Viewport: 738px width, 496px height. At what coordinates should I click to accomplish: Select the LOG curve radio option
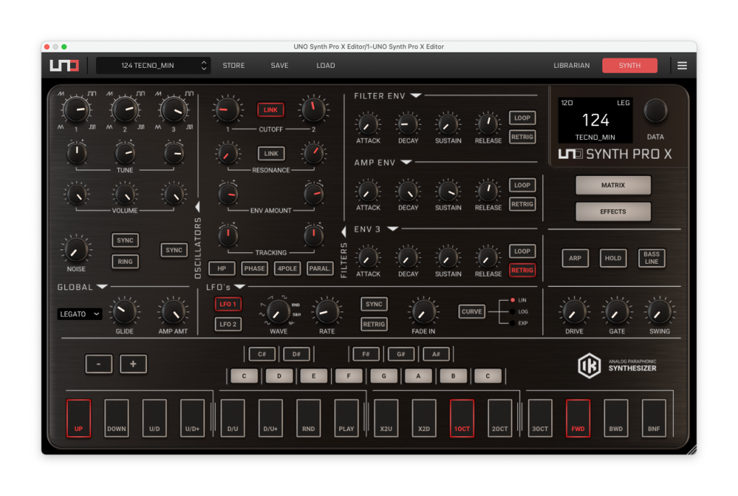(513, 311)
